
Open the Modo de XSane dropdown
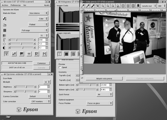38,13
